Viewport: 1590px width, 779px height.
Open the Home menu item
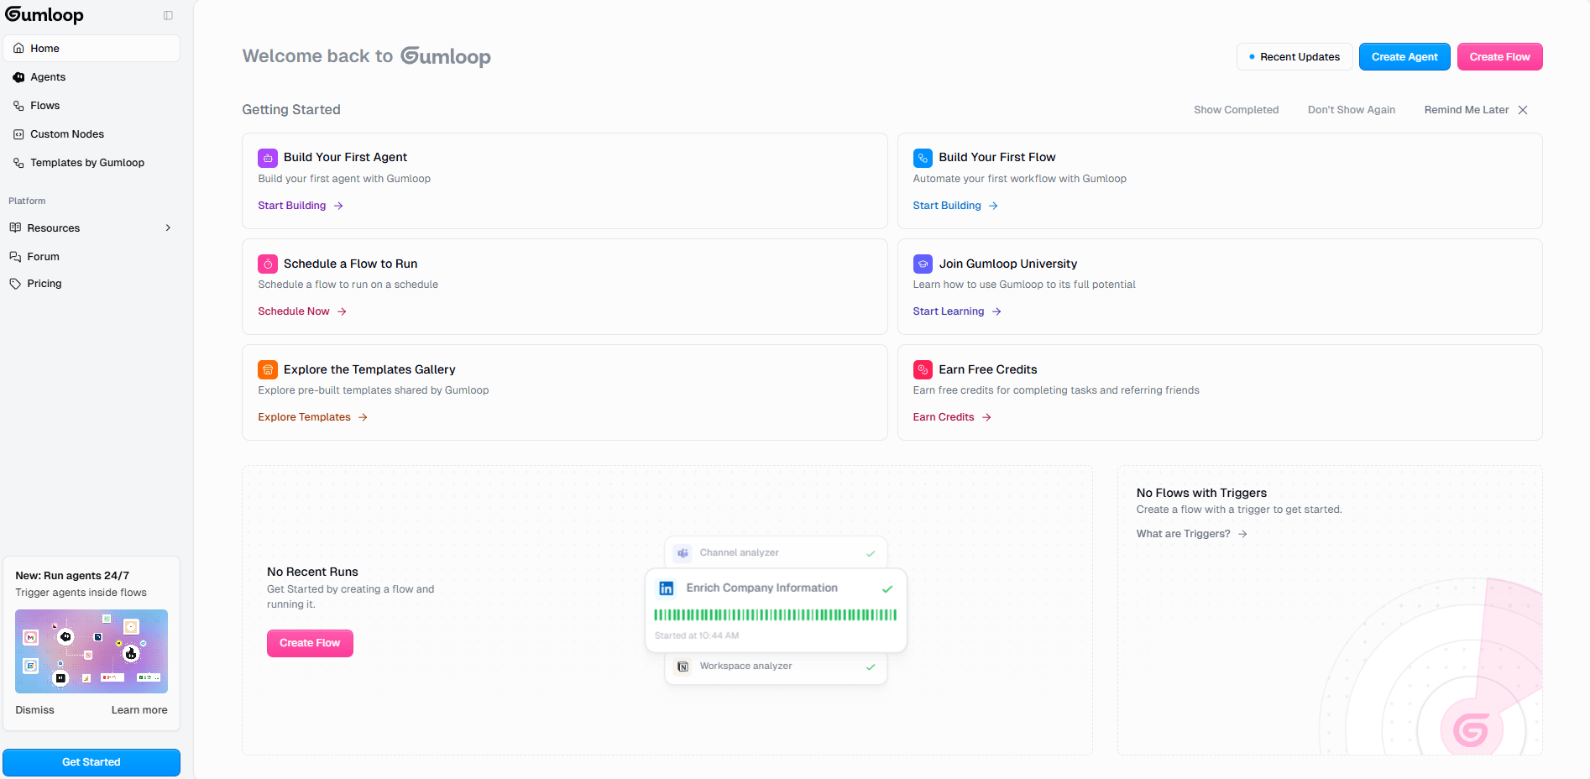[92, 49]
